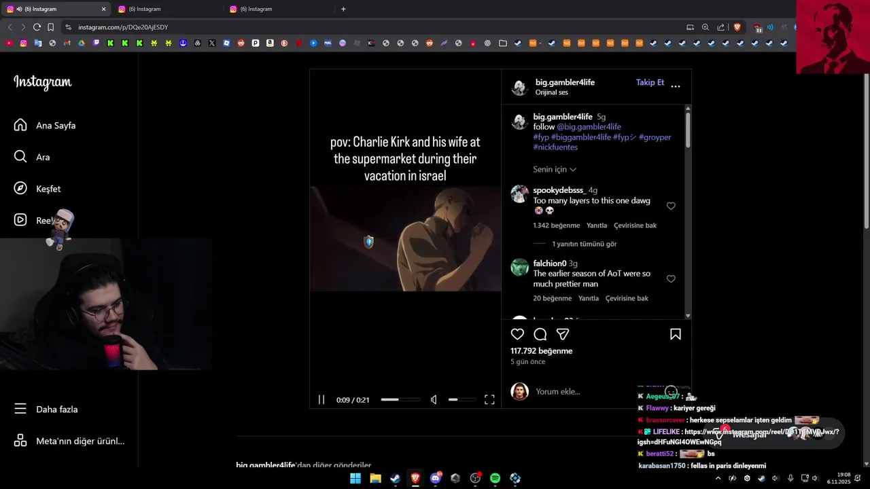870x489 pixels.
Task: Open the bookmarks folder icon
Action: pyautogui.click(x=502, y=43)
